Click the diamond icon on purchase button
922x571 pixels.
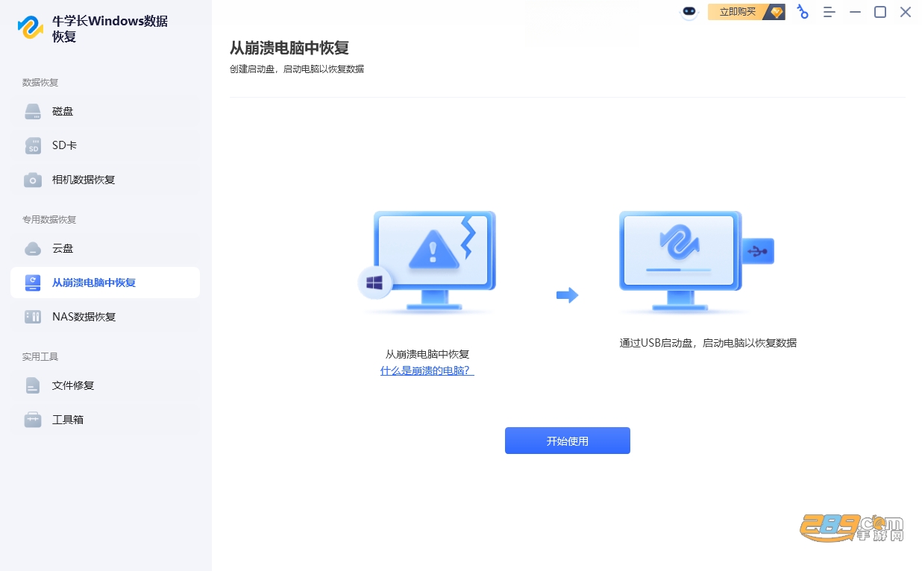(x=777, y=12)
